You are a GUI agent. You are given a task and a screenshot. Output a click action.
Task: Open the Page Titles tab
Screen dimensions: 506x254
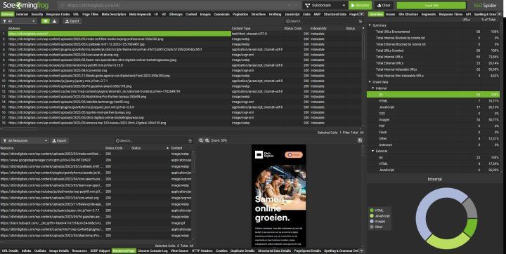click(x=91, y=14)
